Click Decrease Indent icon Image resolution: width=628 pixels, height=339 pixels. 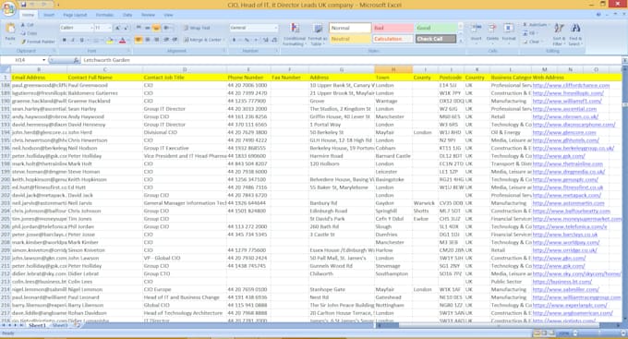(x=166, y=40)
